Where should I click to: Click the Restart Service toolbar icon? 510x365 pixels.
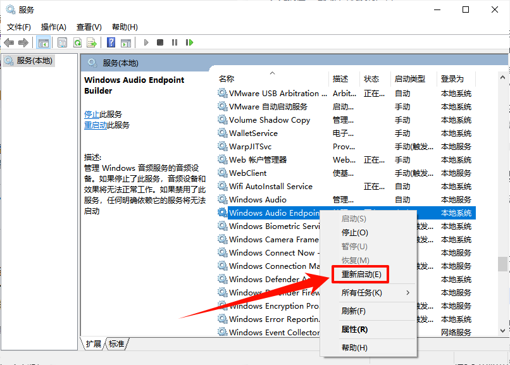[189, 42]
